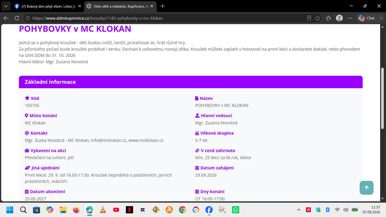The height and width of the screenshot is (217, 386).
Task: Open Copilot Chat in the browser toolbar
Action: point(366,18)
